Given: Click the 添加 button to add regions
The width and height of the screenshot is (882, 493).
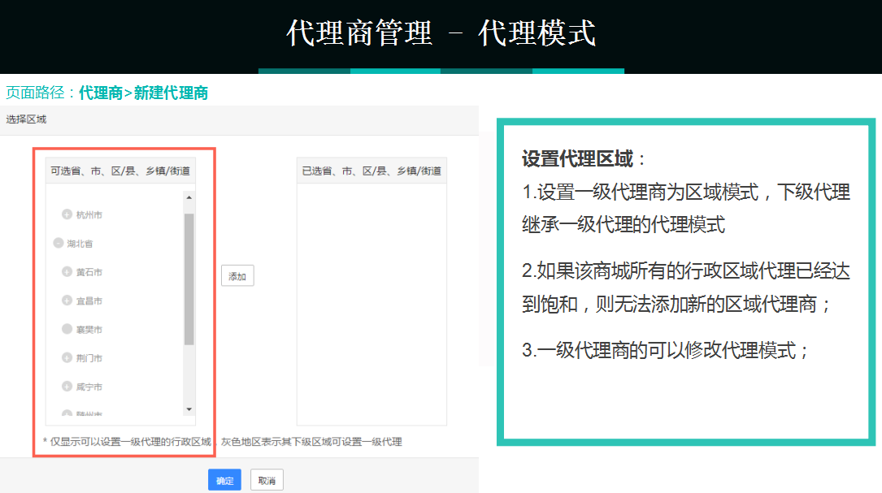Looking at the screenshot, I should pos(237,275).
